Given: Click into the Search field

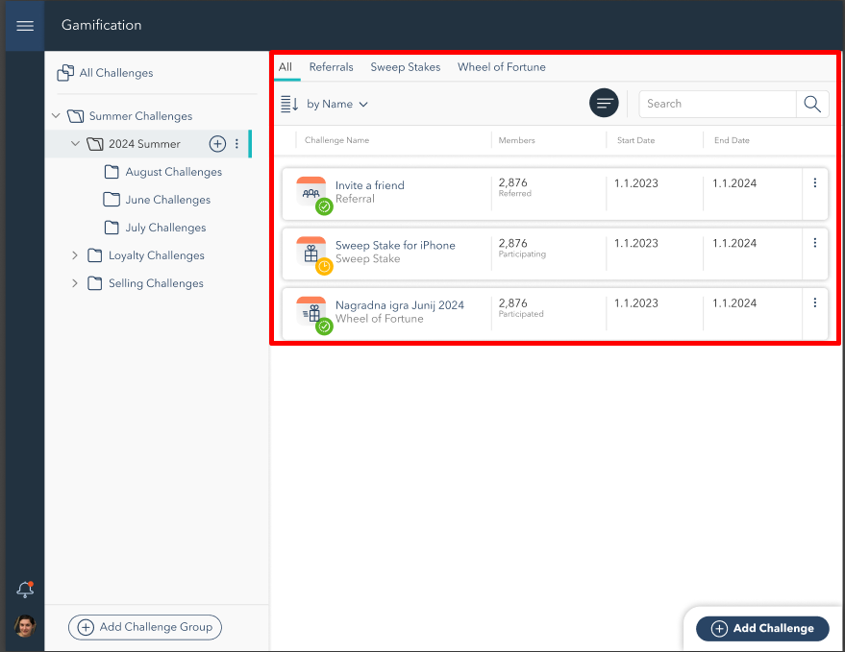Looking at the screenshot, I should coord(717,104).
